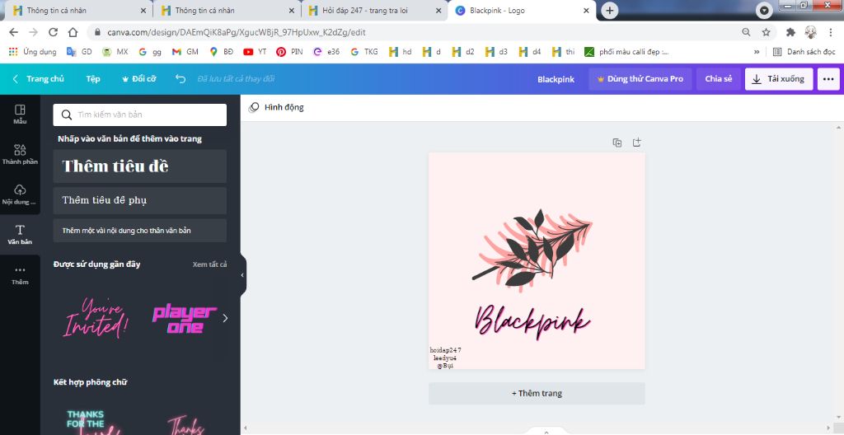
Task: Collapse the side panel with arrow handle
Action: 243,275
